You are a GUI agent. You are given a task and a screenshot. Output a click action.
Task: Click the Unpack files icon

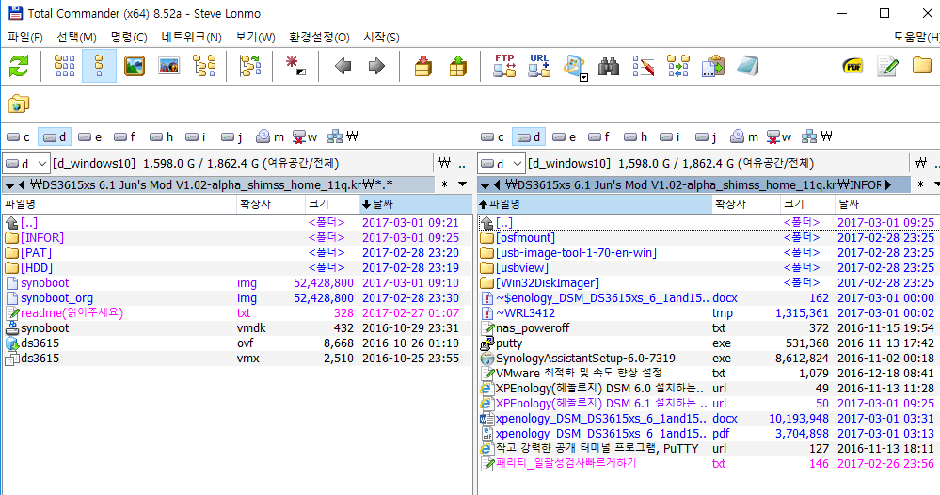pos(458,66)
